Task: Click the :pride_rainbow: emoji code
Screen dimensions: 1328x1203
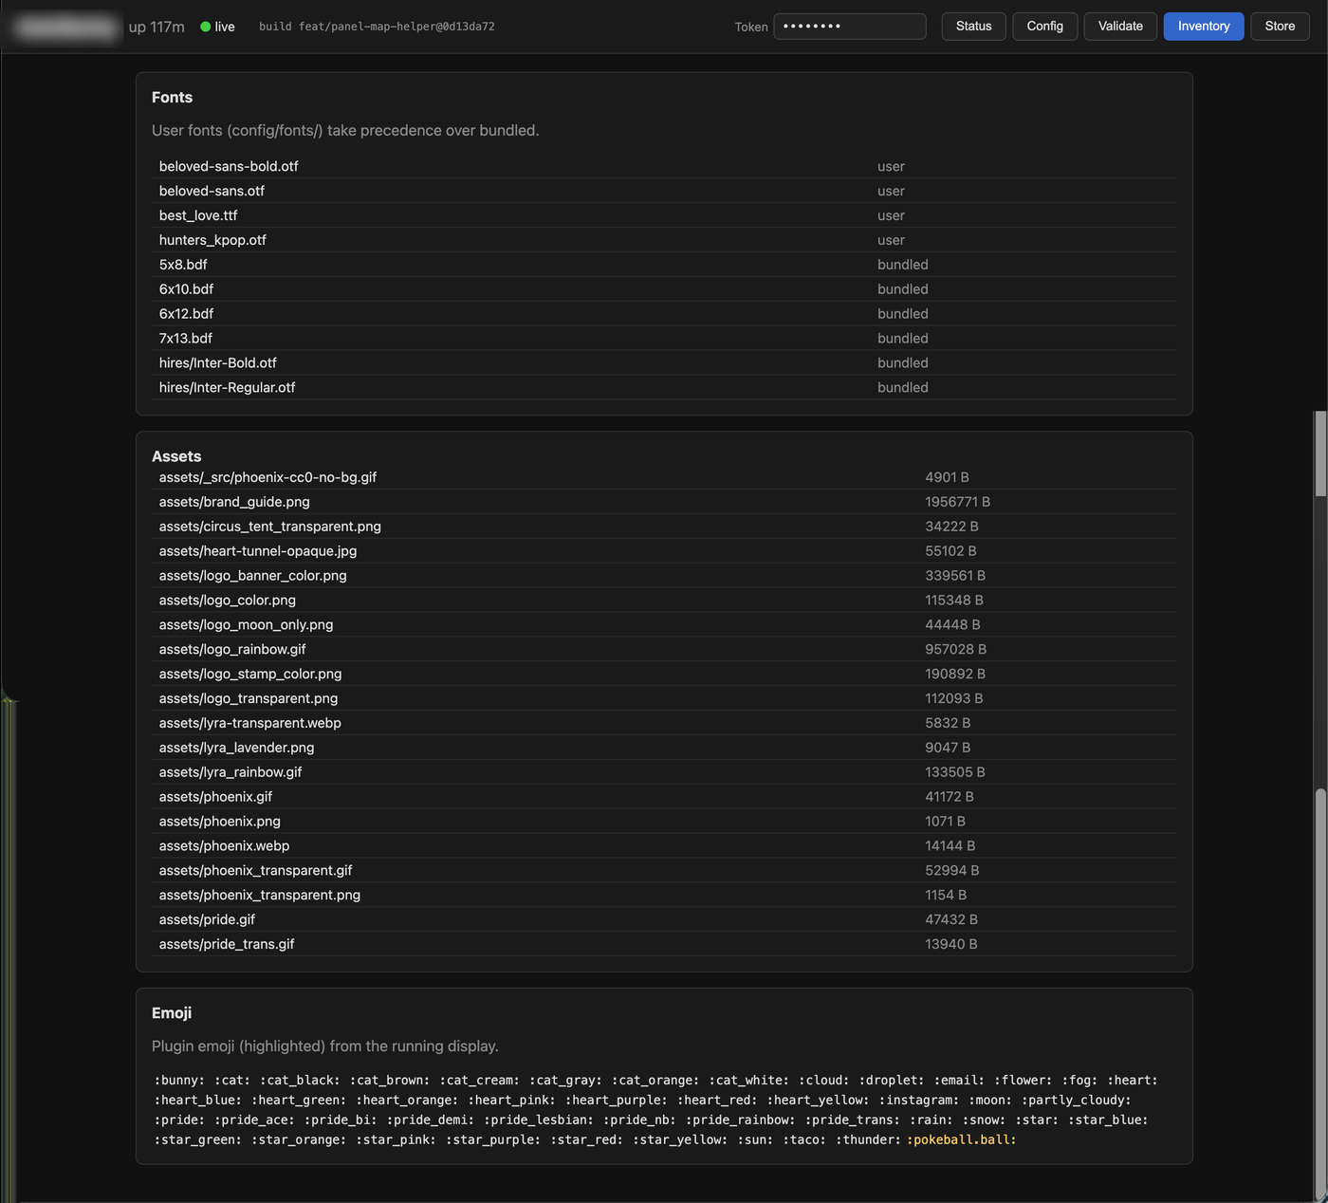Action: (x=741, y=1120)
